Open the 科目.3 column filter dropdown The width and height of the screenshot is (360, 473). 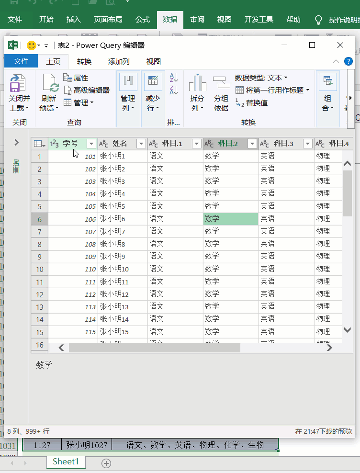pos(307,144)
